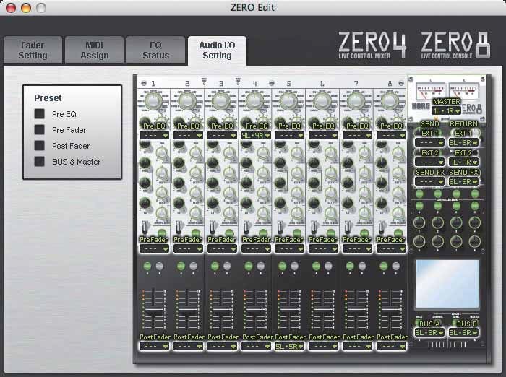Open channel 5 PostFader dropdown showing 5L+5R
This screenshot has width=506, height=377.
tap(289, 347)
